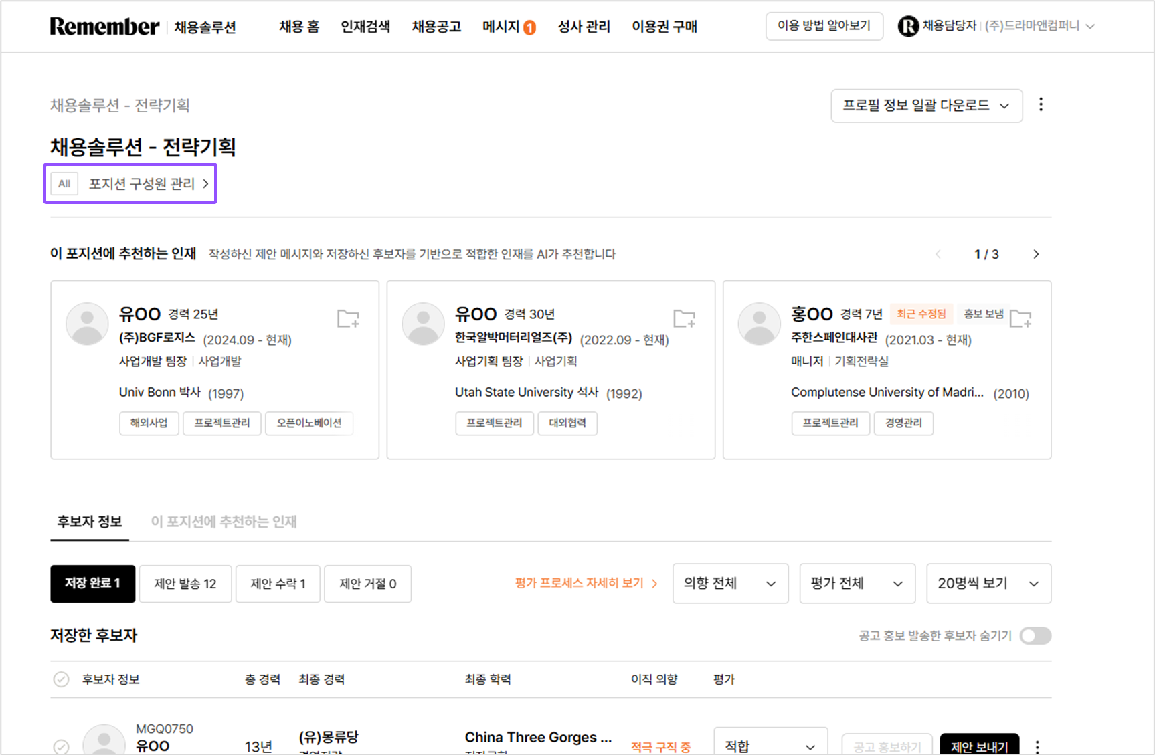
Task: Save 한국알박머터리얼즈 candidate to folder
Action: [x=684, y=319]
